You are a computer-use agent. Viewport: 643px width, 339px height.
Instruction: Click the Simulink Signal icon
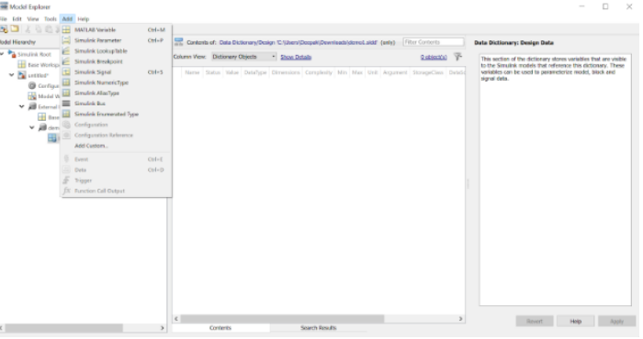[66, 72]
